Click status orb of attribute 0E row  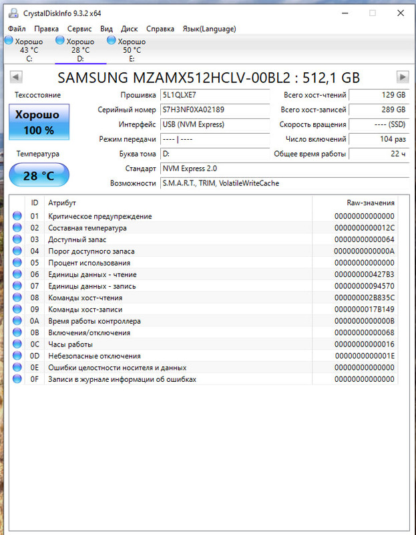pos(17,367)
